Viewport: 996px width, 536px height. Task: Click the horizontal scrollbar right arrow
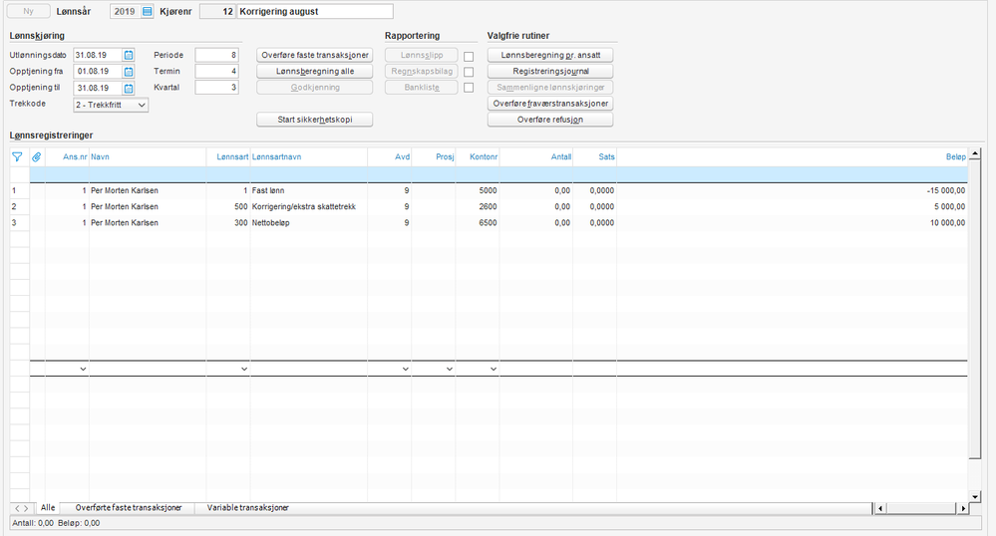(963, 508)
